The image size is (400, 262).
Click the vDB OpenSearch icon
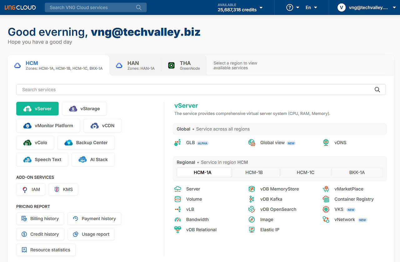tap(252, 209)
